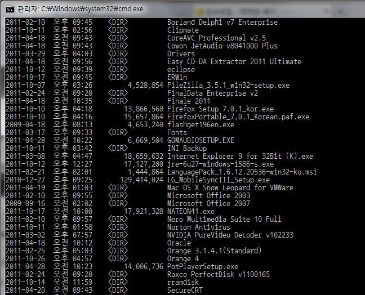Click 'Orange 3.1.4.1(Standard)' directory name
Image resolution: width=365 pixels, height=295 pixels.
pyautogui.click(x=215, y=251)
